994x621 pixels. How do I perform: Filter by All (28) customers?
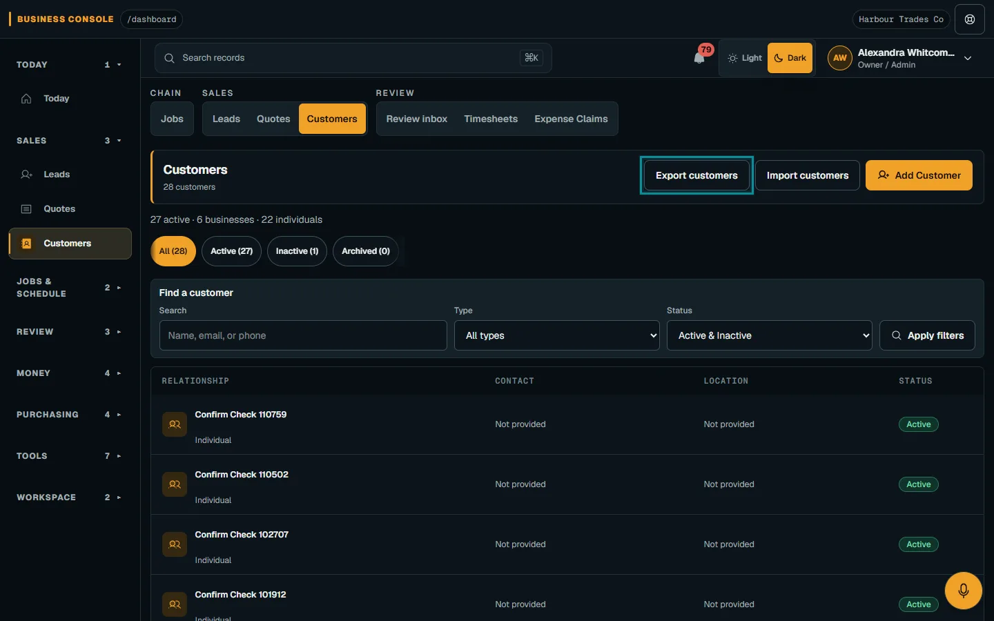click(x=173, y=251)
